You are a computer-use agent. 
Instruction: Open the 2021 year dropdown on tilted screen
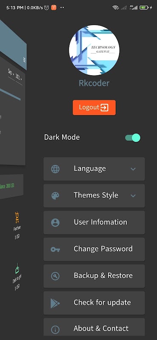19,77
